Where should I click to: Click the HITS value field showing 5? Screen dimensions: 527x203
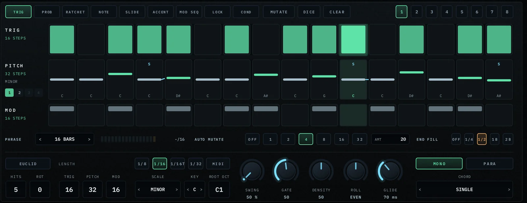(x=16, y=190)
